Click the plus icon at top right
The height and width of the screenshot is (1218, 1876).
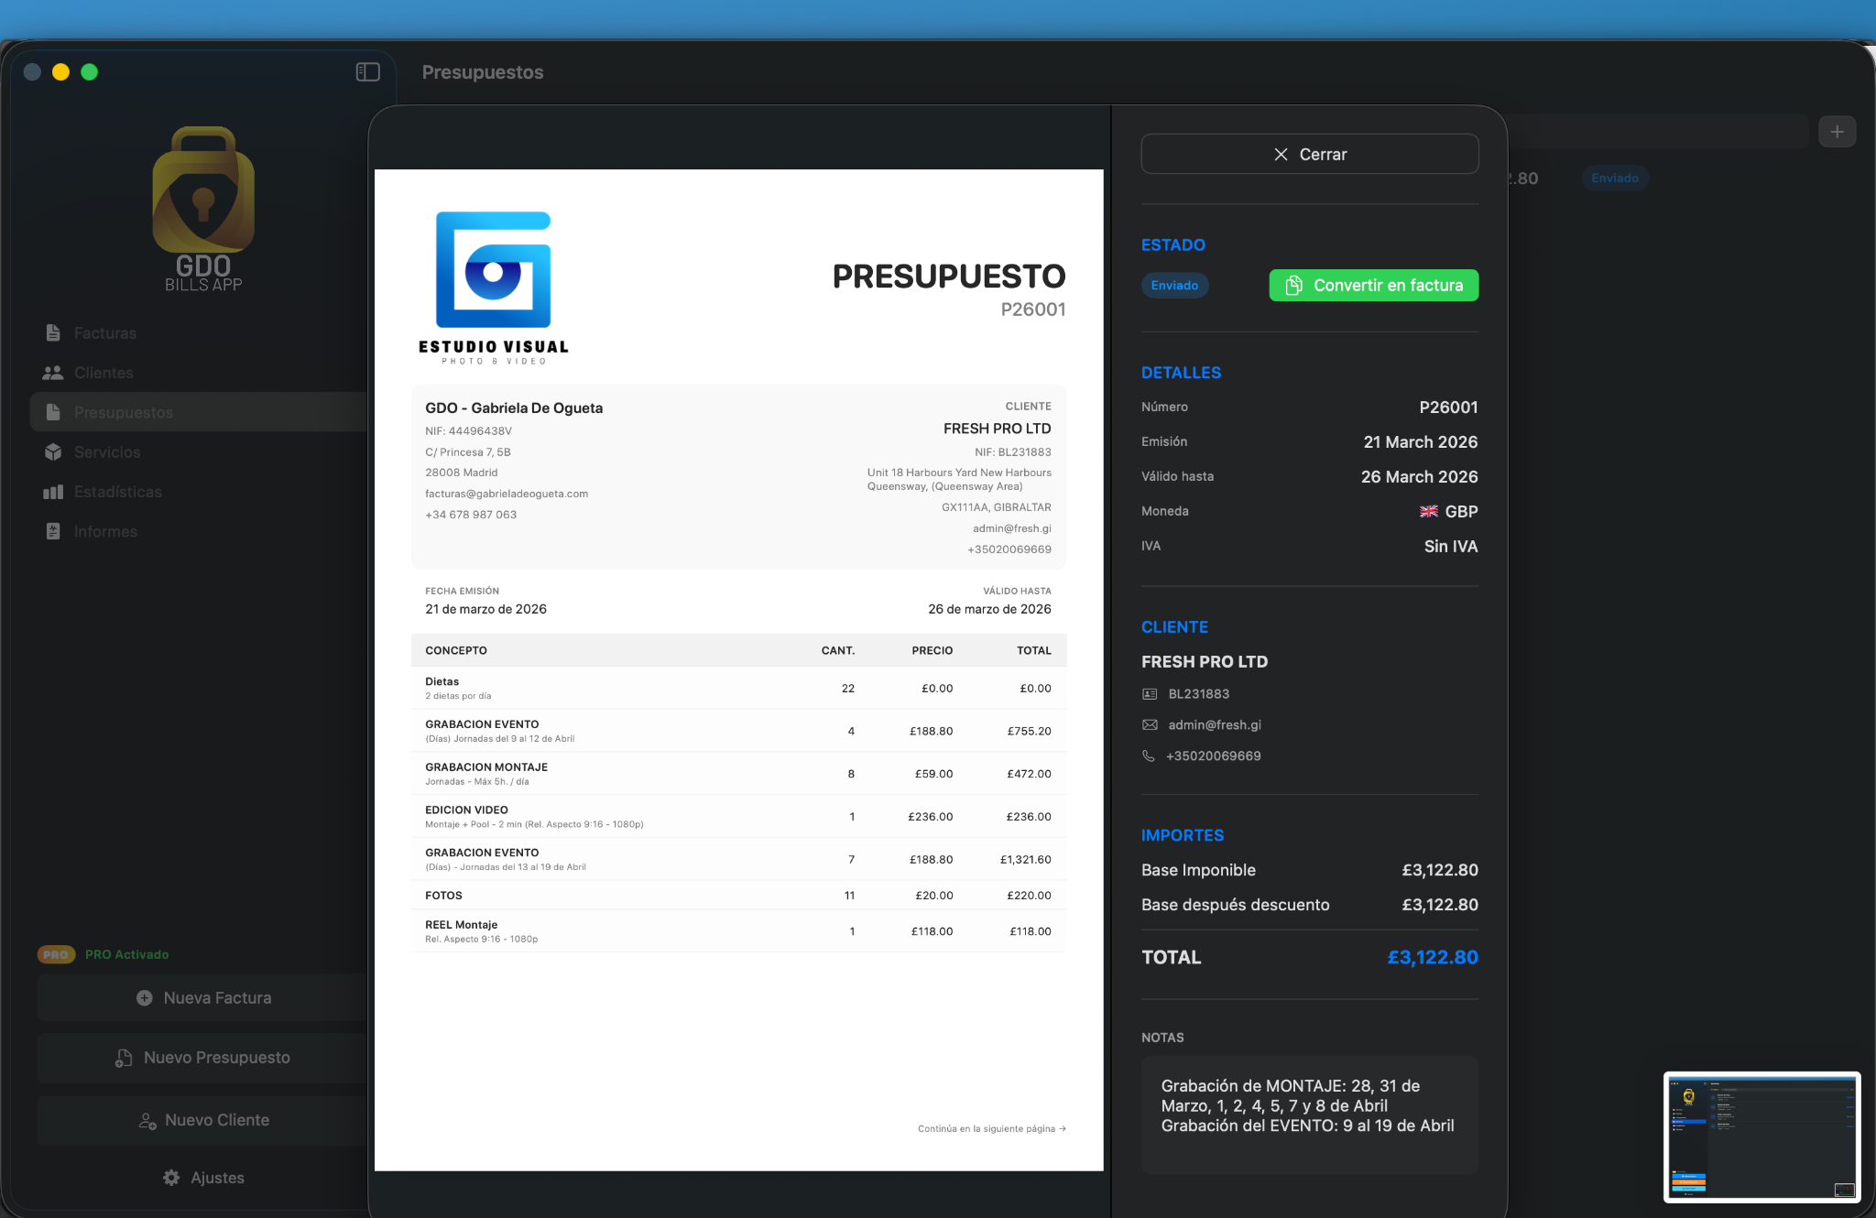1837,132
